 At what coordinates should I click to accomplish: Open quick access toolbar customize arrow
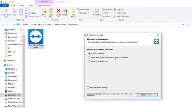pos(13,2)
